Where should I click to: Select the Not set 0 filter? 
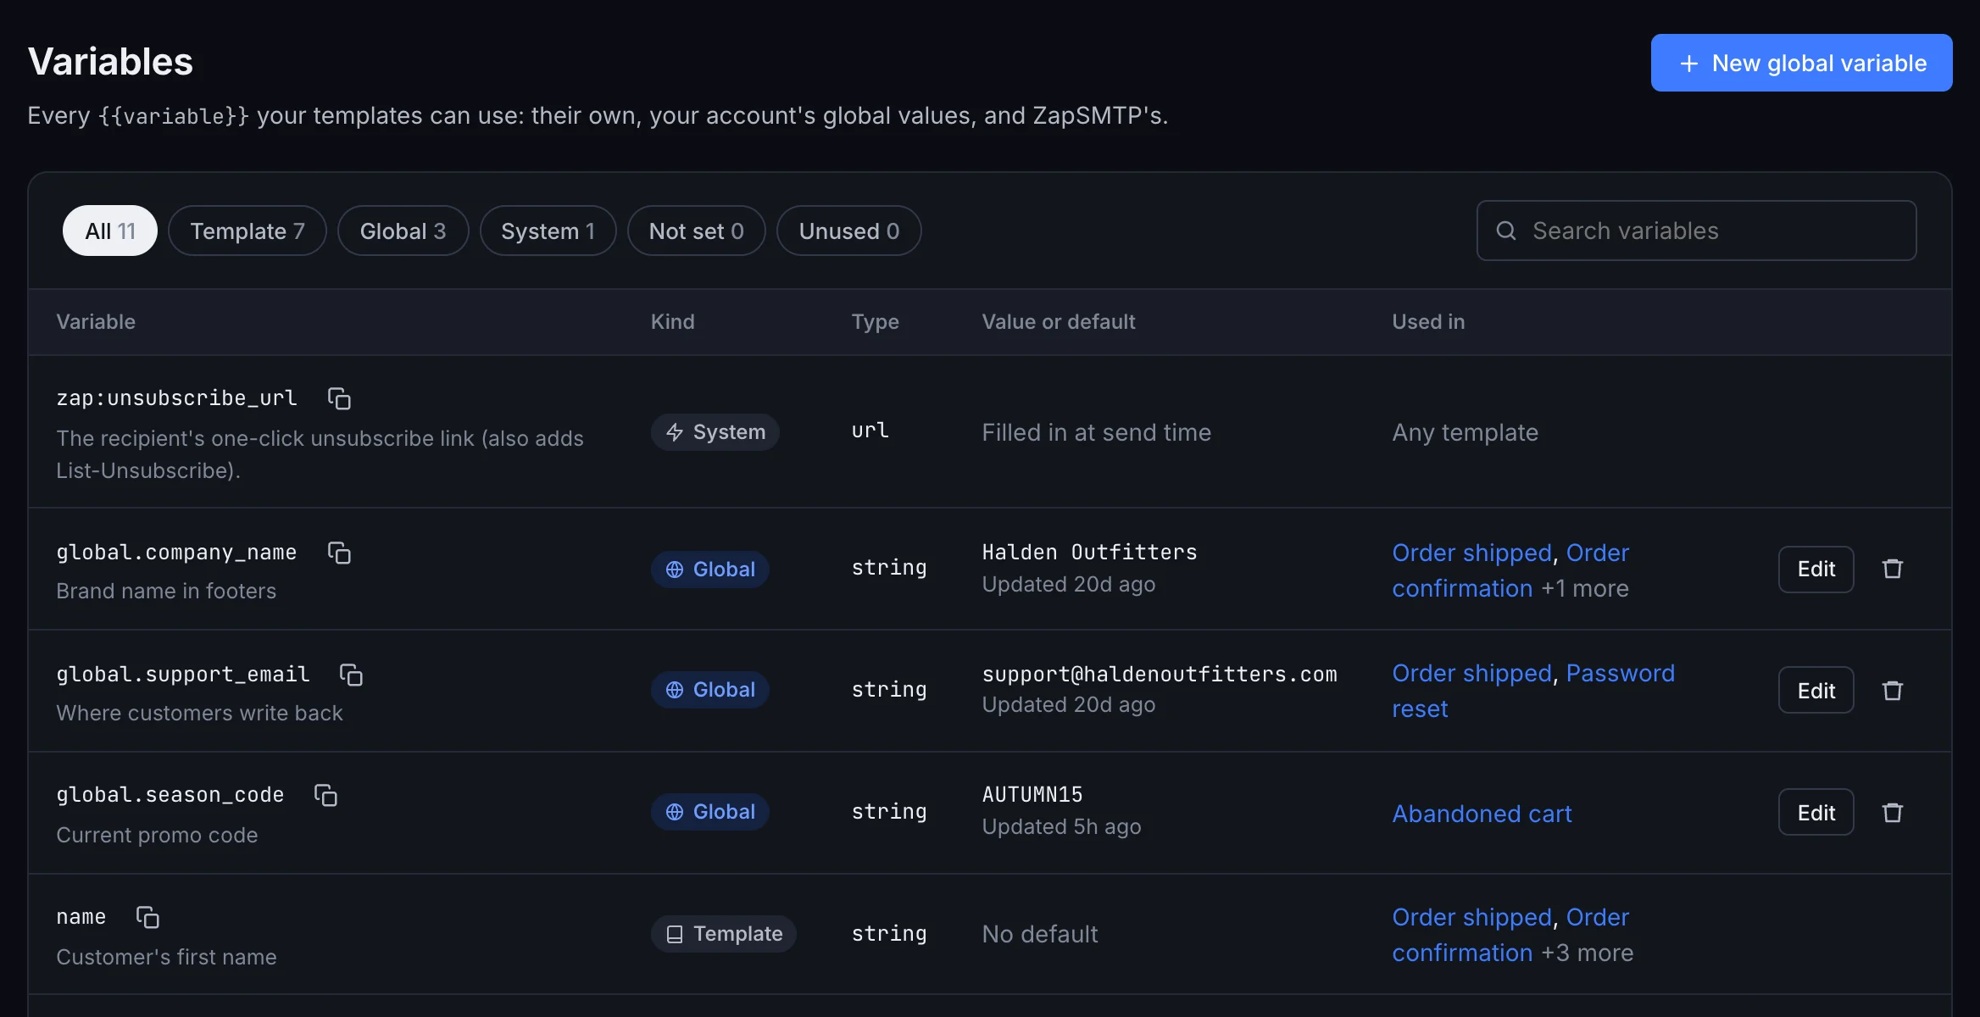click(x=696, y=231)
